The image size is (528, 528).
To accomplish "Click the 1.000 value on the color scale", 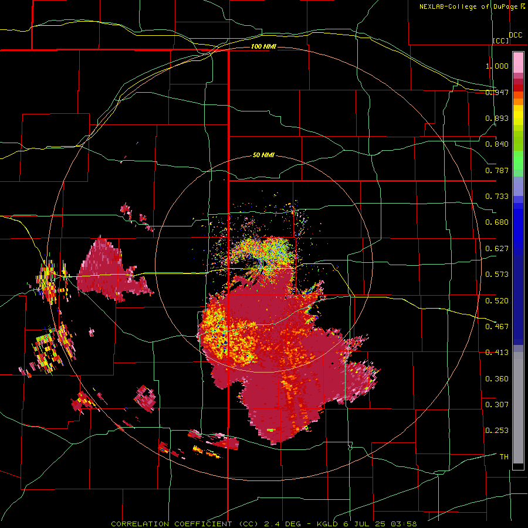I will click(497, 66).
